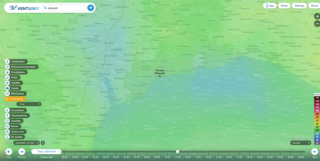Open the Settings menu

299,6
